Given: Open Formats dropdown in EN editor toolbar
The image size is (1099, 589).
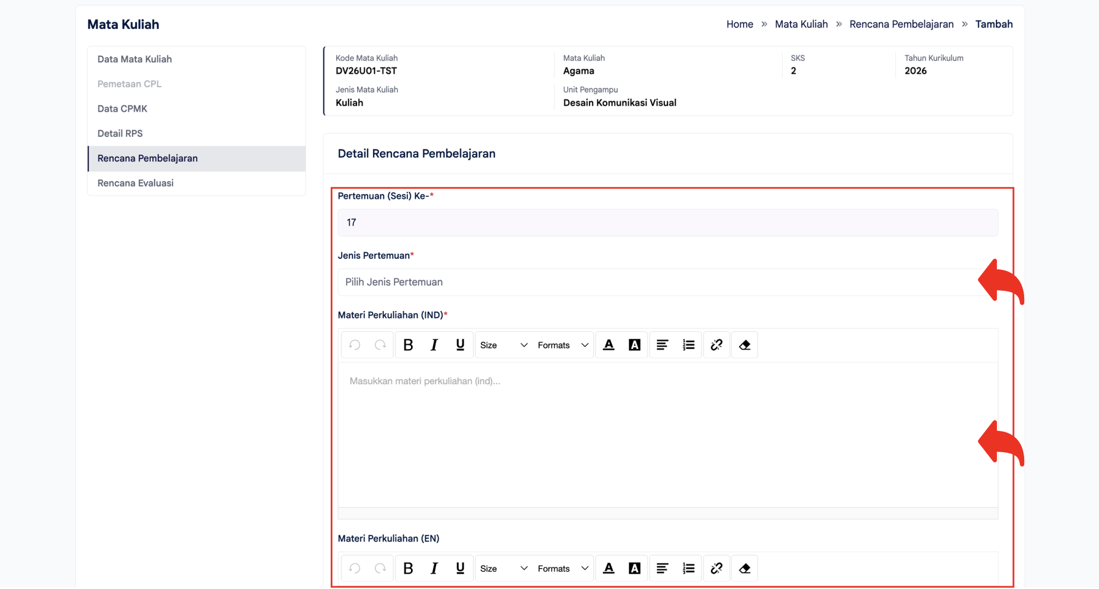Looking at the screenshot, I should [x=563, y=568].
